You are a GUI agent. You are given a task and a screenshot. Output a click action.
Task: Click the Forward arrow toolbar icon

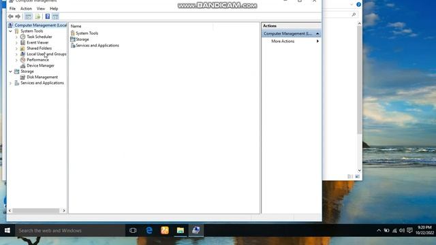click(18, 16)
